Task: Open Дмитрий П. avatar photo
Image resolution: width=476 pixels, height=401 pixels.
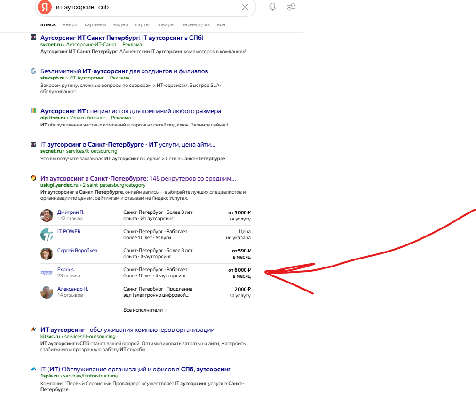Action: coord(47,215)
